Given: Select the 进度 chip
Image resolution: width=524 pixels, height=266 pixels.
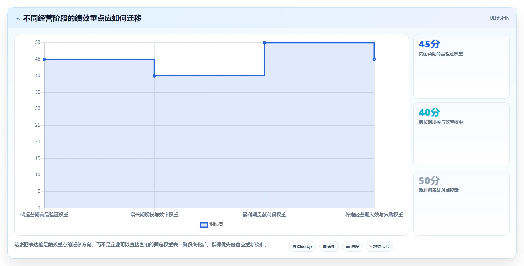Looking at the screenshot, I should click(x=352, y=246).
